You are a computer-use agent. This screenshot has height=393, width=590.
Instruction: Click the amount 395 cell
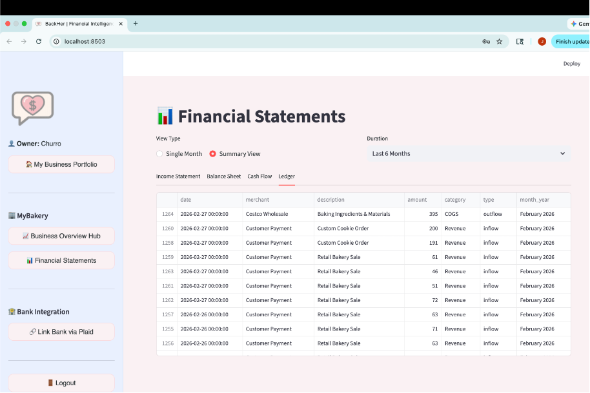[x=423, y=214]
